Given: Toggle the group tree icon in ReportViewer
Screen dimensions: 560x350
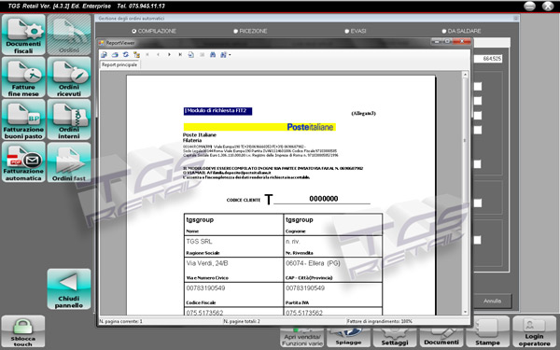Looking at the screenshot, I should pos(136,55).
